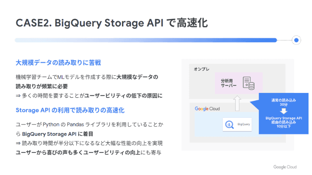312x175 pixels.
Task: Click the Google Cloud logo at slide footer
Action: 285,167
